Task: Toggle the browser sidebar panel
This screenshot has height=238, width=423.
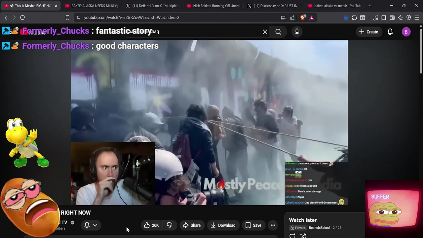Action: tap(384, 18)
